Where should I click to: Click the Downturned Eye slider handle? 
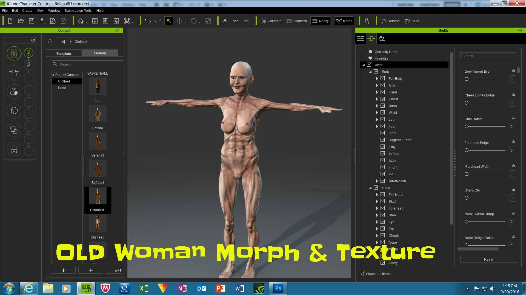467,79
